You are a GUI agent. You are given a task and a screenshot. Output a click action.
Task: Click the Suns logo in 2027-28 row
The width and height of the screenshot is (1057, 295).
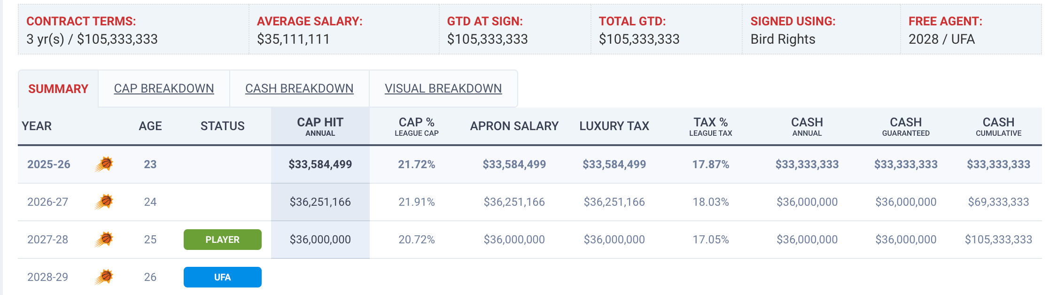(104, 239)
